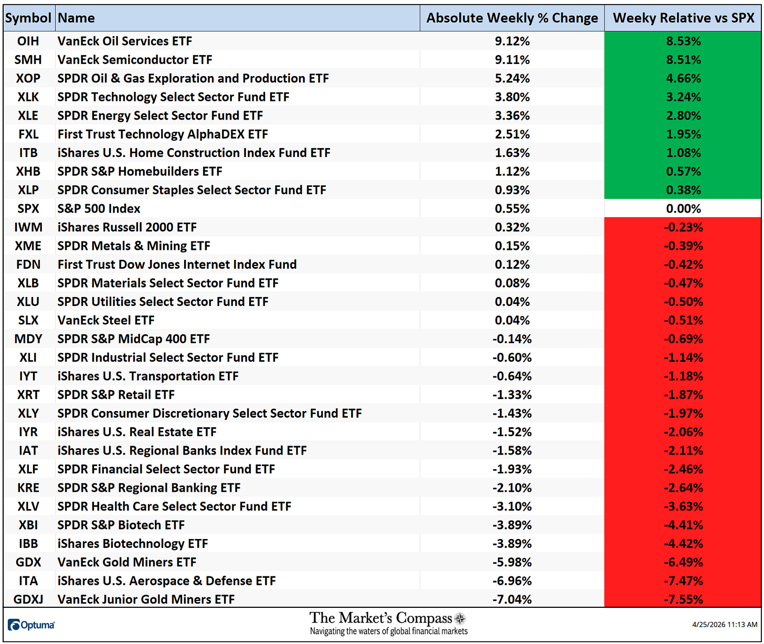
Task: Click the -5.98% absolute change value
Action: [x=512, y=563]
